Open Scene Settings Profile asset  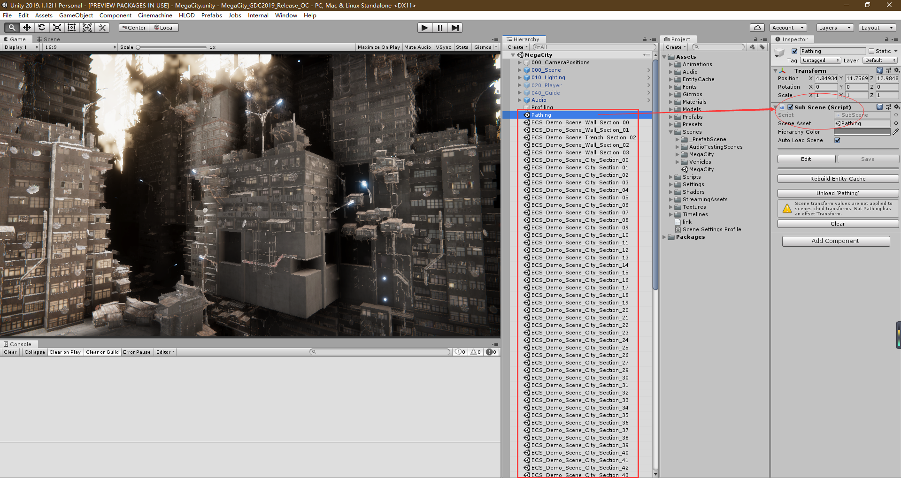[x=711, y=229]
